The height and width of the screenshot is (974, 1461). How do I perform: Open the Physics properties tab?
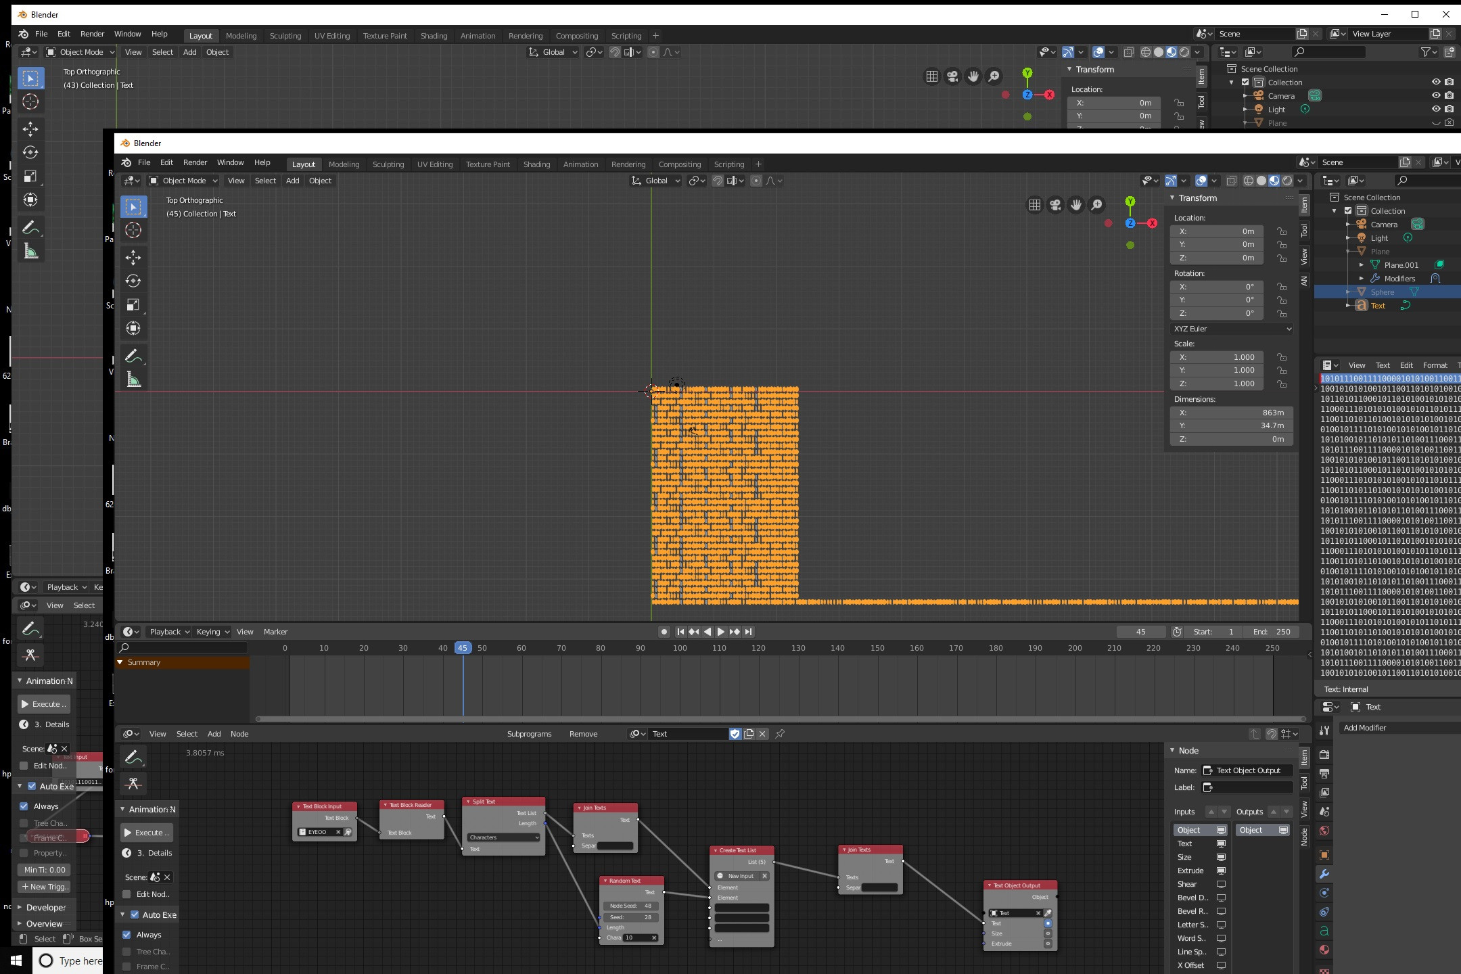click(1324, 893)
